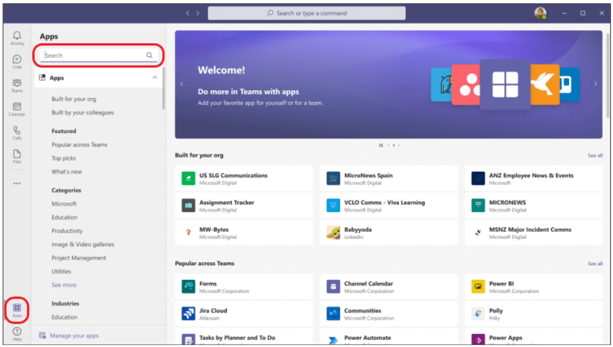The height and width of the screenshot is (347, 613).
Task: Open the Calendar icon in sidebar
Action: (x=17, y=109)
